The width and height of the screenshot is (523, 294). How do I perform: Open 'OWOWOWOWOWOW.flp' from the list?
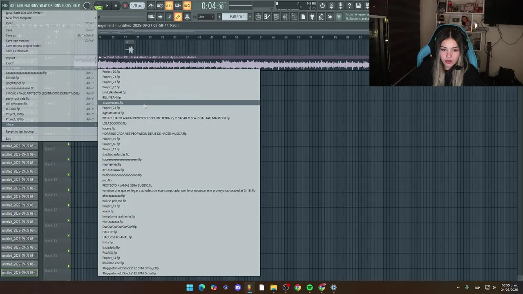pos(179,227)
